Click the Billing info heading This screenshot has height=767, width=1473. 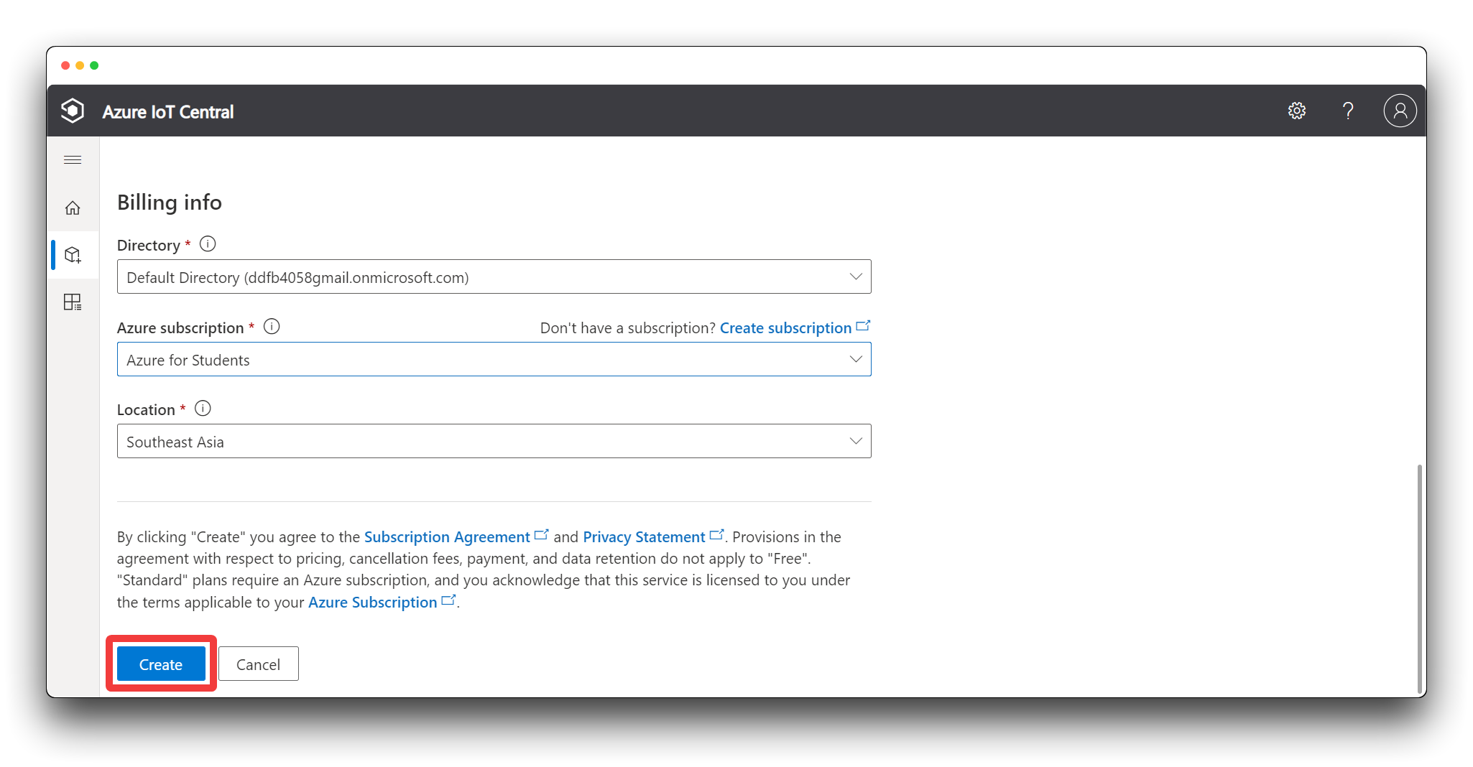tap(170, 203)
